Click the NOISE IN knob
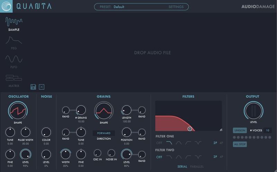Viewport: 277px width, 172px height. 111,153
